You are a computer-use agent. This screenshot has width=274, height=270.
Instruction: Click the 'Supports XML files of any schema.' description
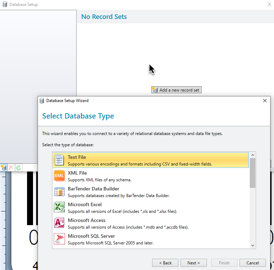pos(99,180)
